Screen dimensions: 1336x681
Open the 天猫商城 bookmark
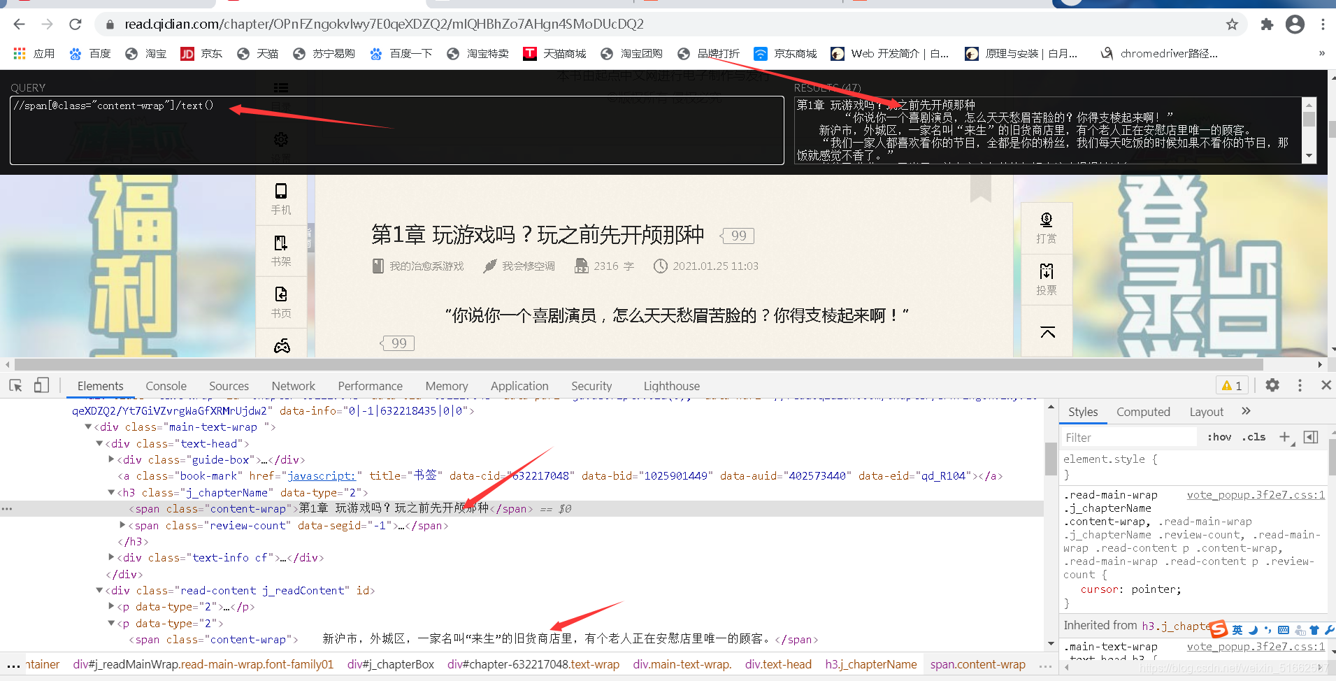pyautogui.click(x=555, y=54)
